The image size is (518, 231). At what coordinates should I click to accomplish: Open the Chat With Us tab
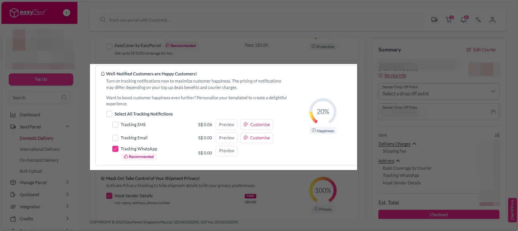coord(512,210)
